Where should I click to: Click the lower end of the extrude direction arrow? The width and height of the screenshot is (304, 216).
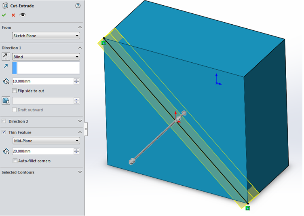pyautogui.click(x=132, y=161)
